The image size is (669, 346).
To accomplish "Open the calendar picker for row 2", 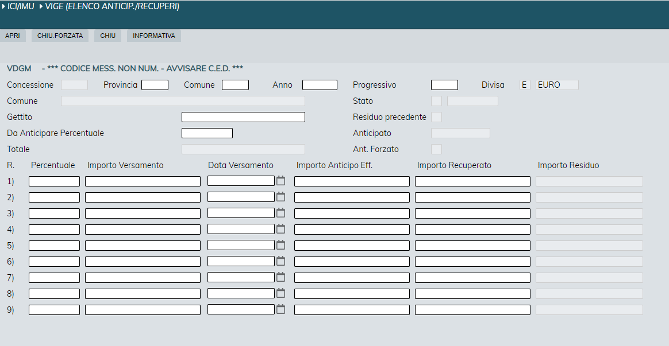I will pos(280,197).
